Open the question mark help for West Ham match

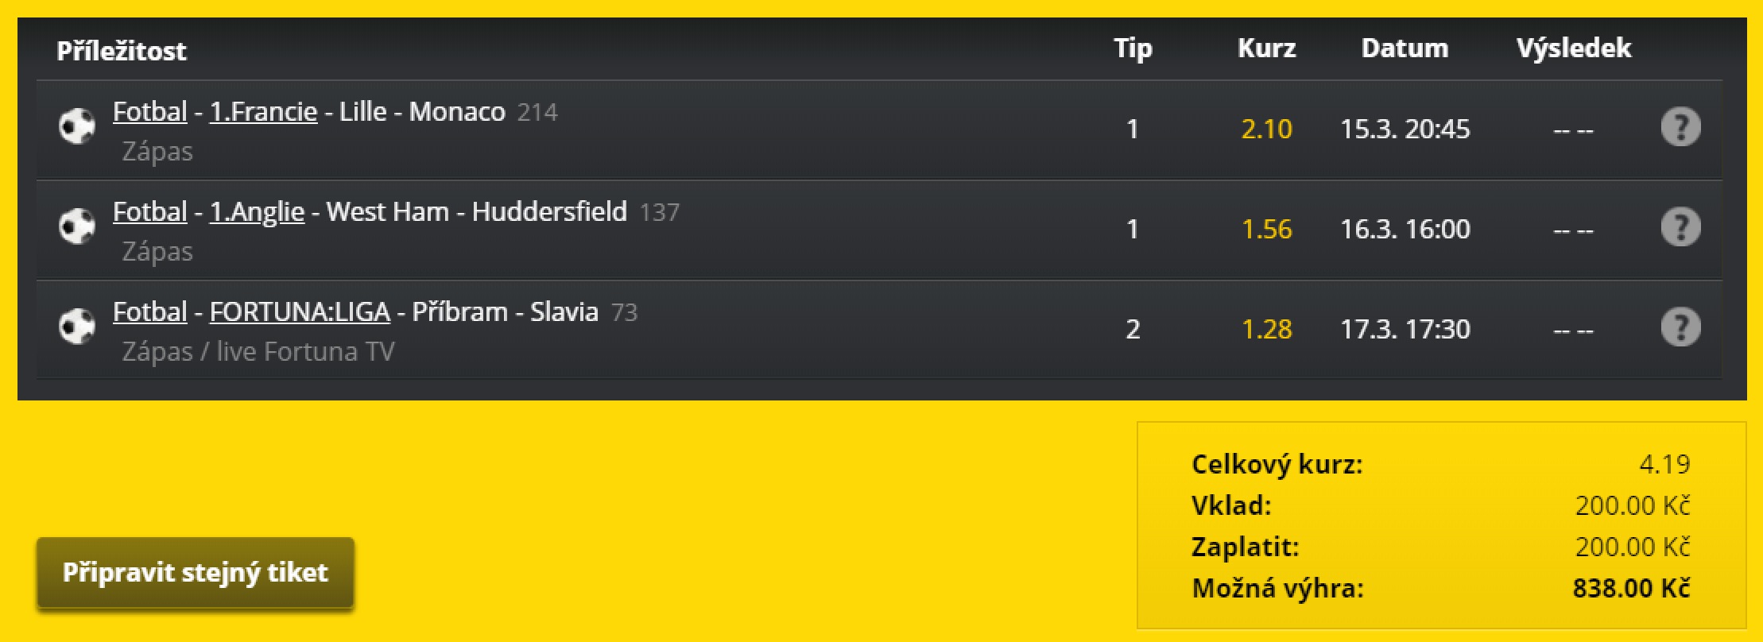[x=1680, y=227]
